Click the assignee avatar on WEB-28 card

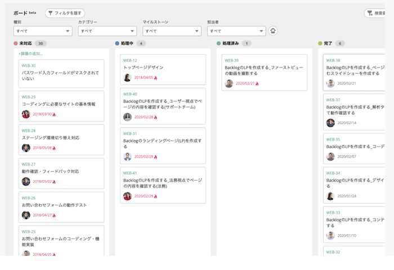(x=26, y=148)
